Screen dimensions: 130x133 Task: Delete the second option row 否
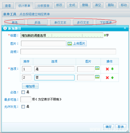point(107,78)
